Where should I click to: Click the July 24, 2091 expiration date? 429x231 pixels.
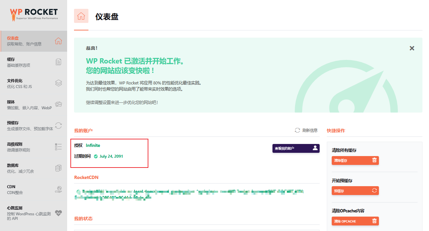(111, 156)
